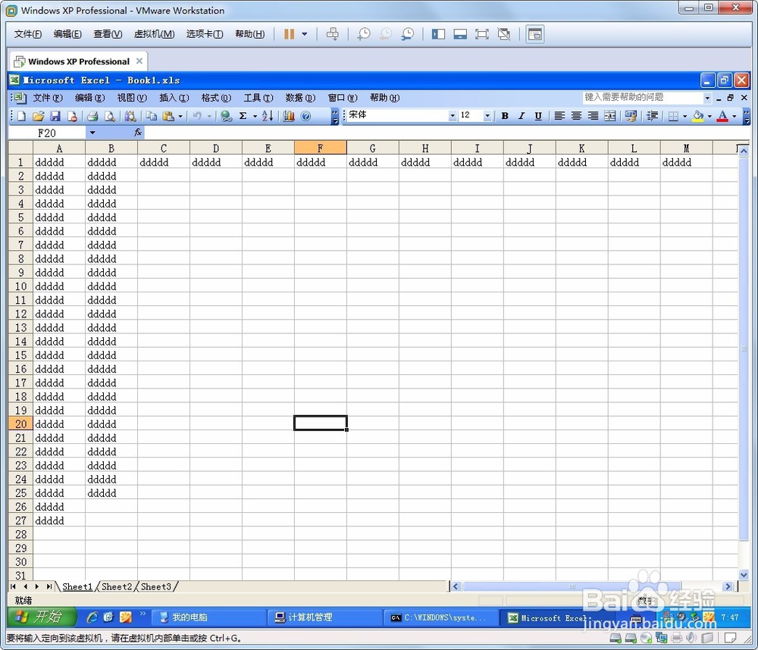Open Print Preview magnifier icon
The height and width of the screenshot is (650, 758).
click(110, 116)
